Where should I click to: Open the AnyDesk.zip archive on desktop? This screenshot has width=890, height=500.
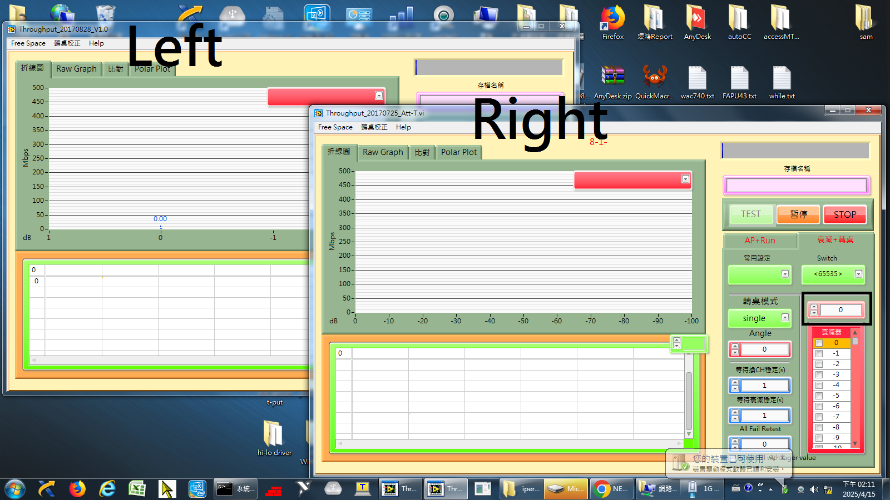point(612,78)
